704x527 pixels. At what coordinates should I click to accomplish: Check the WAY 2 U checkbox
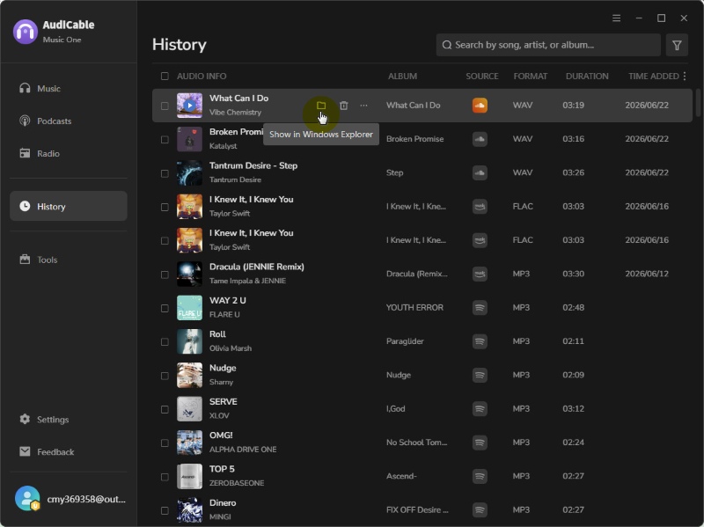click(x=165, y=308)
